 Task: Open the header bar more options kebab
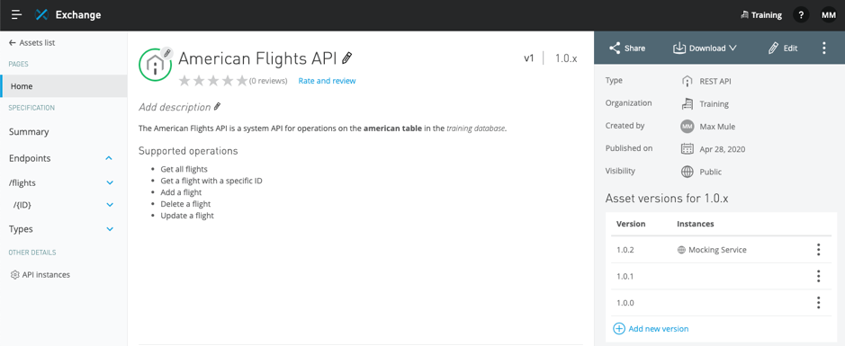(824, 48)
